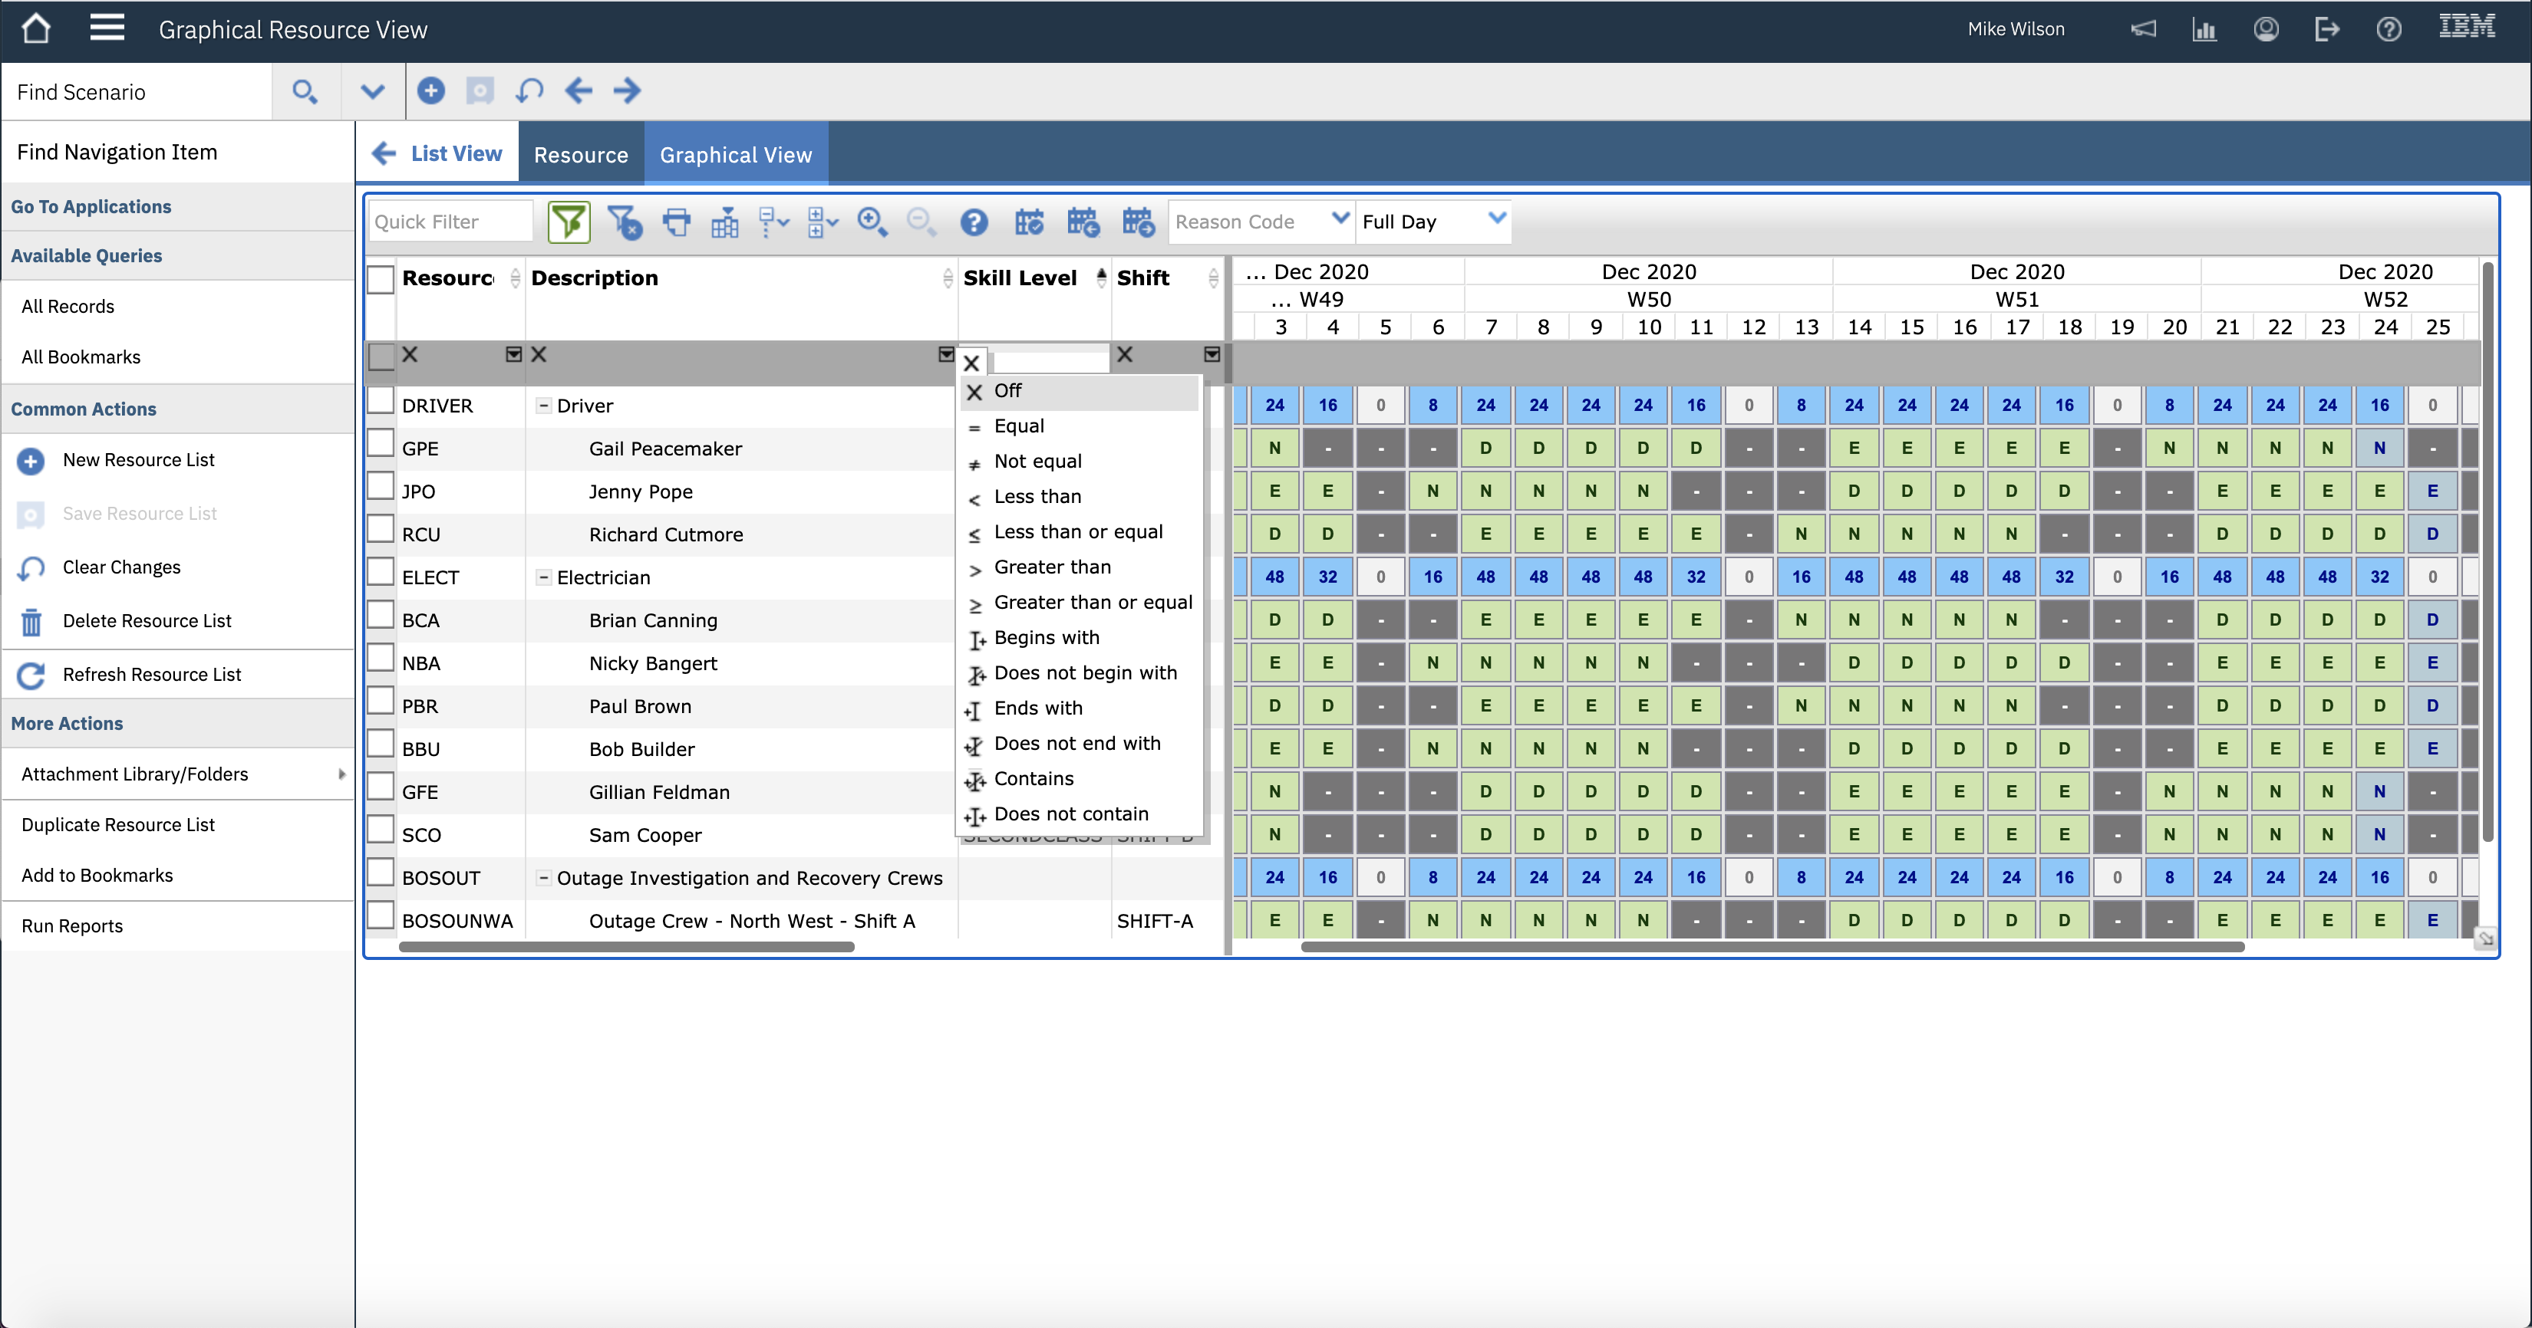
Task: Click the Quick Filter input field
Action: pos(450,222)
